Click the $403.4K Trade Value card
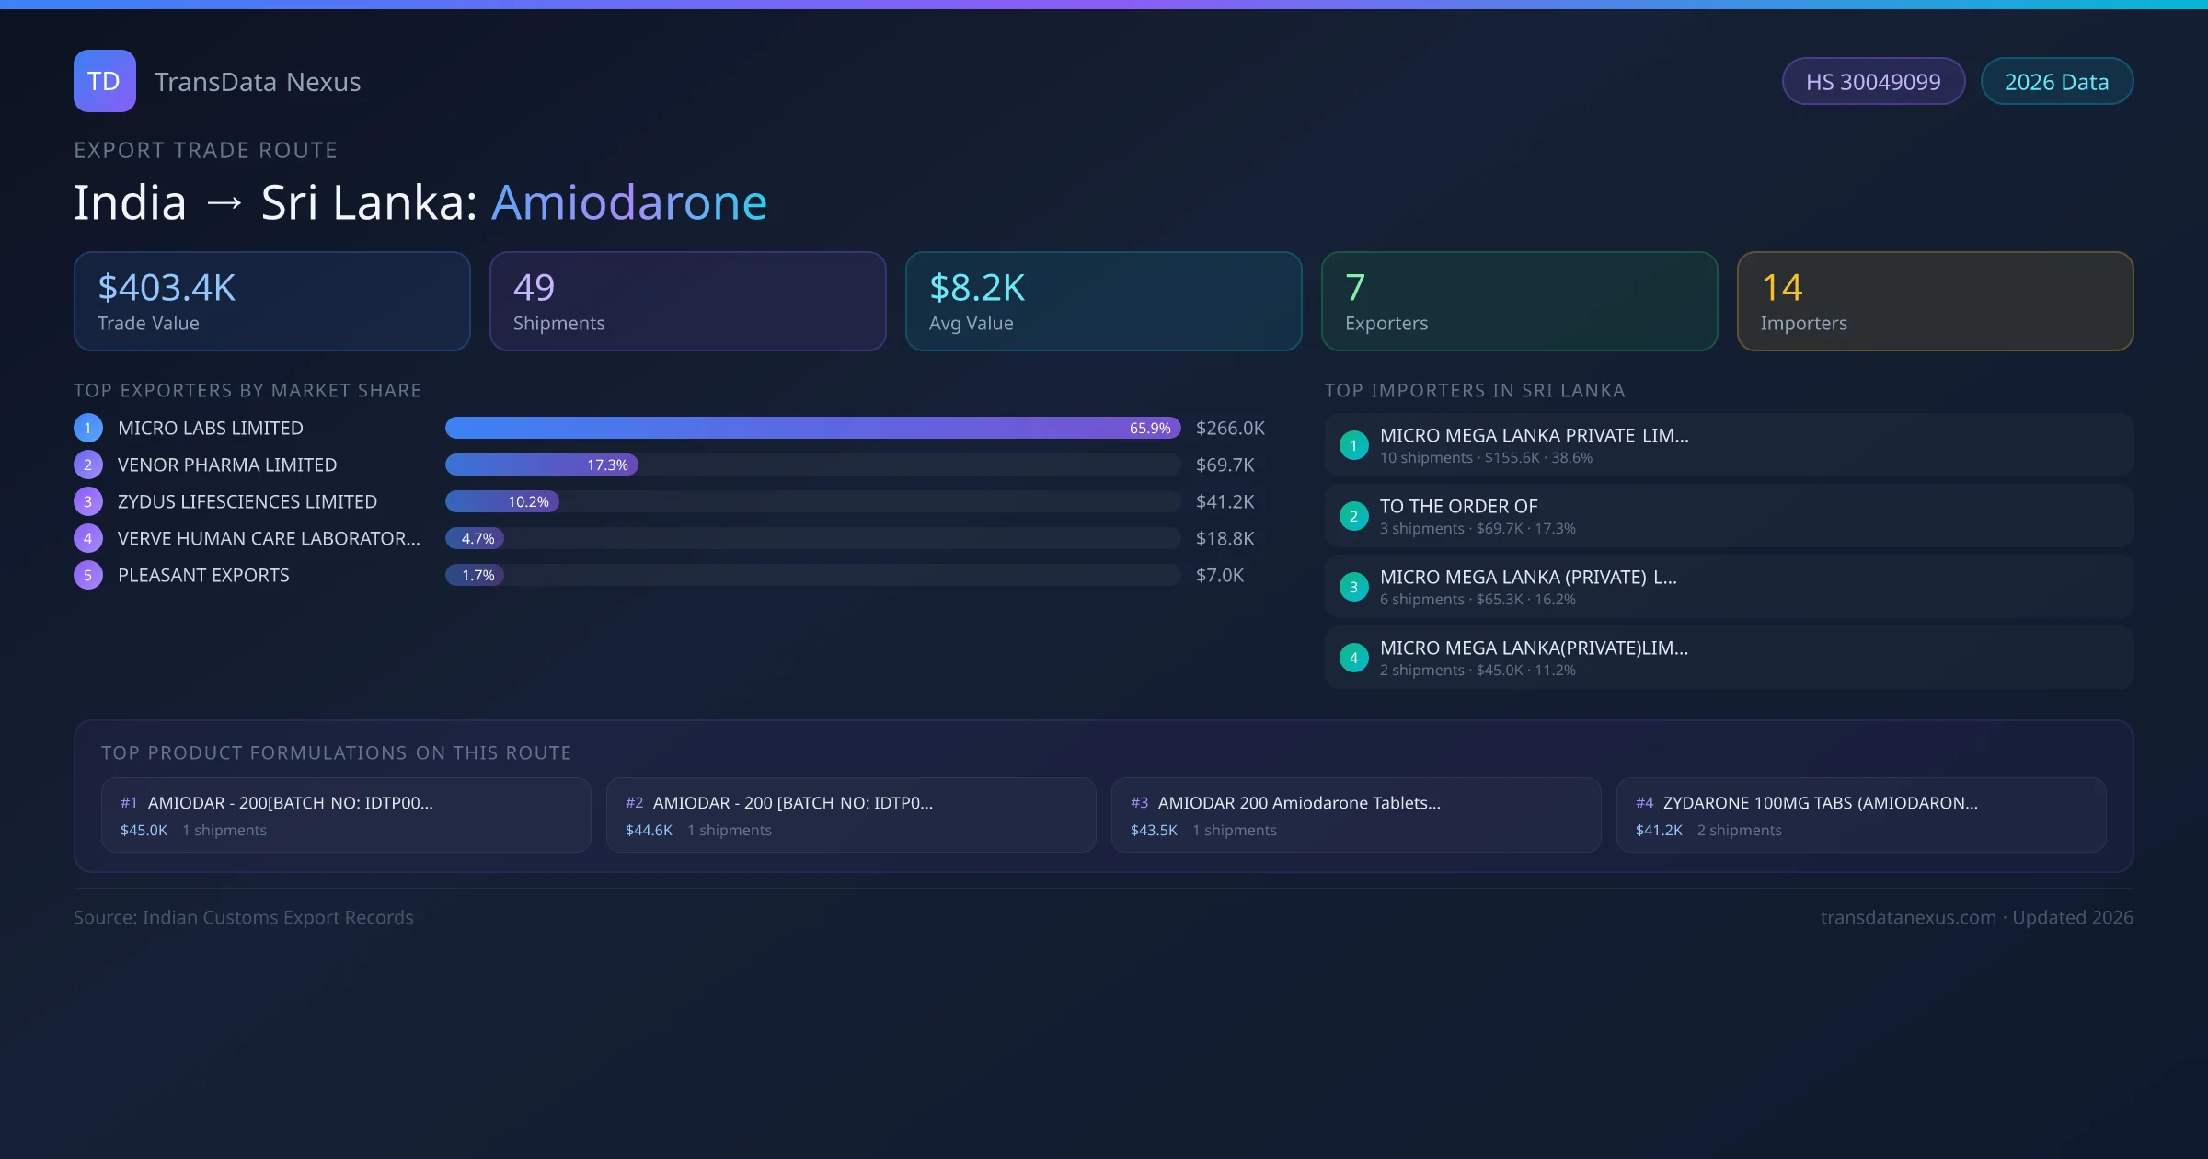This screenshot has height=1159, width=2208. [271, 301]
